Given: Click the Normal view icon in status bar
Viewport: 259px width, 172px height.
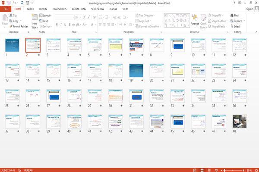Looking at the screenshot, I should [195, 170].
